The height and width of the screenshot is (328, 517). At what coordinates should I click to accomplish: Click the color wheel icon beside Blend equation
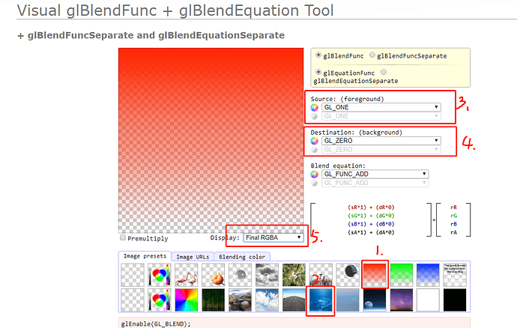tap(314, 174)
